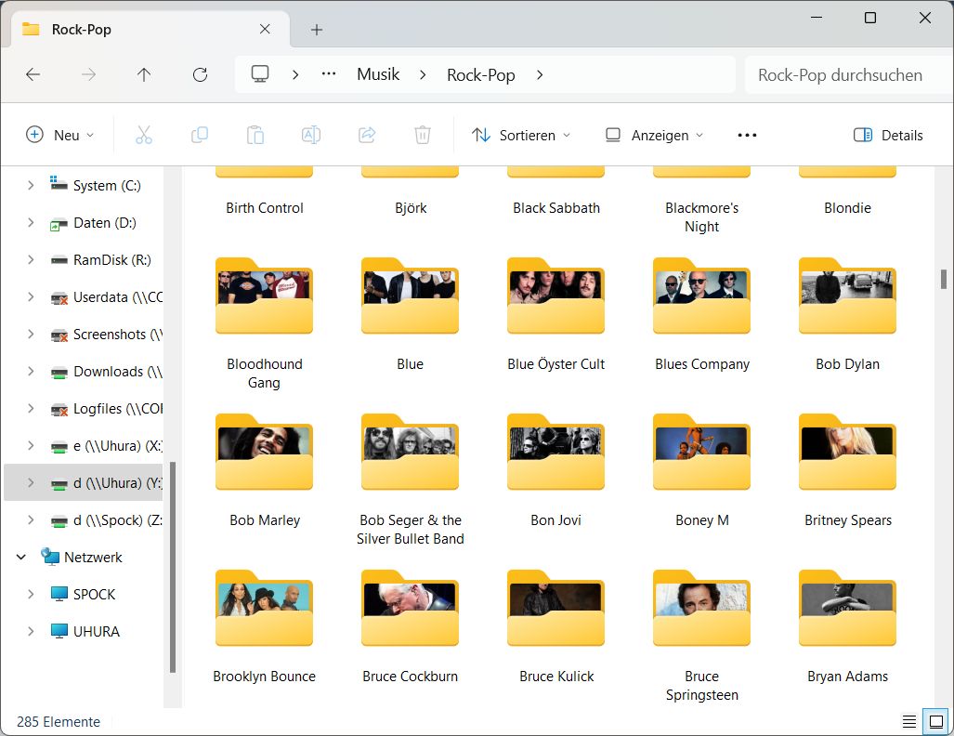954x736 pixels.
Task: Open the toolbar's three-dot more options menu
Action: coord(747,135)
